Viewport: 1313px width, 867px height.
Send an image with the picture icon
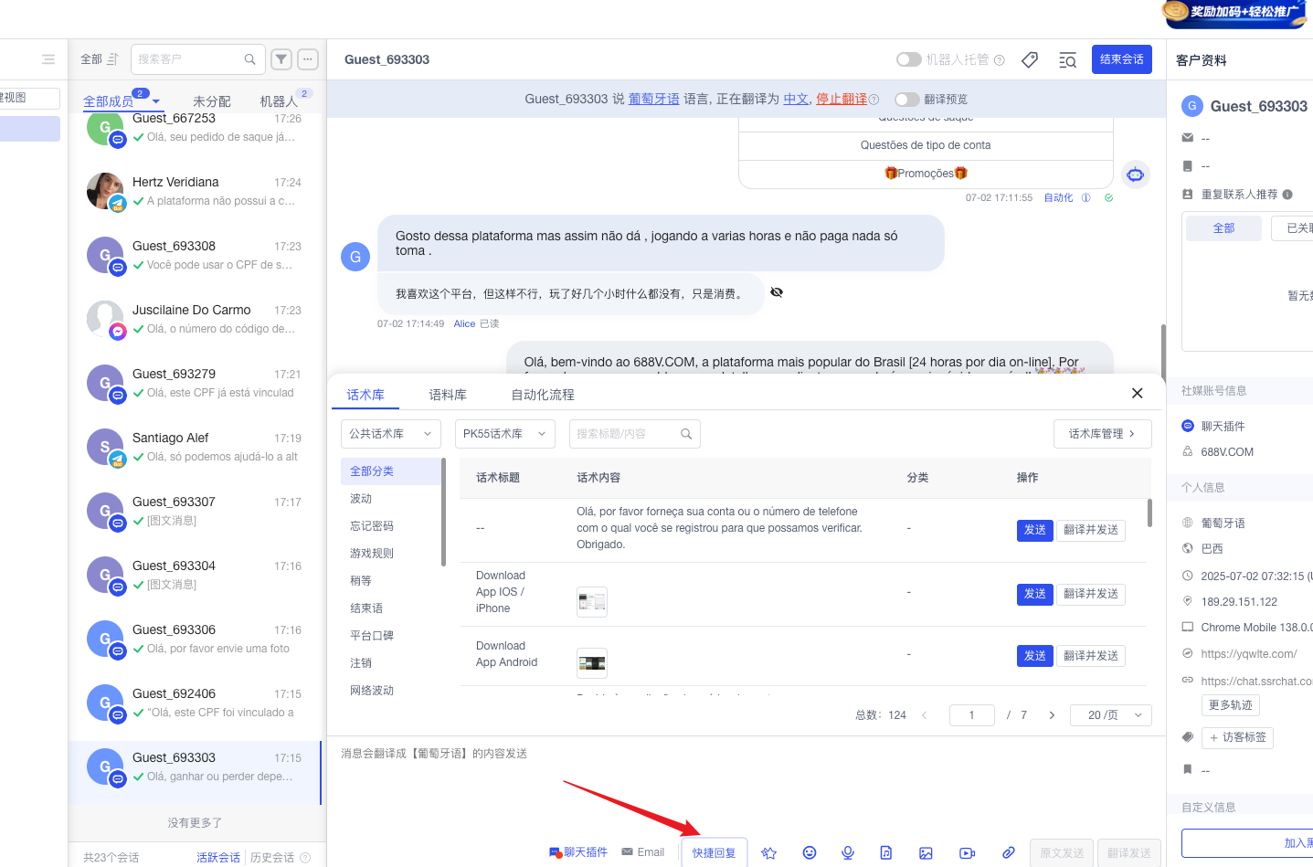tap(926, 853)
